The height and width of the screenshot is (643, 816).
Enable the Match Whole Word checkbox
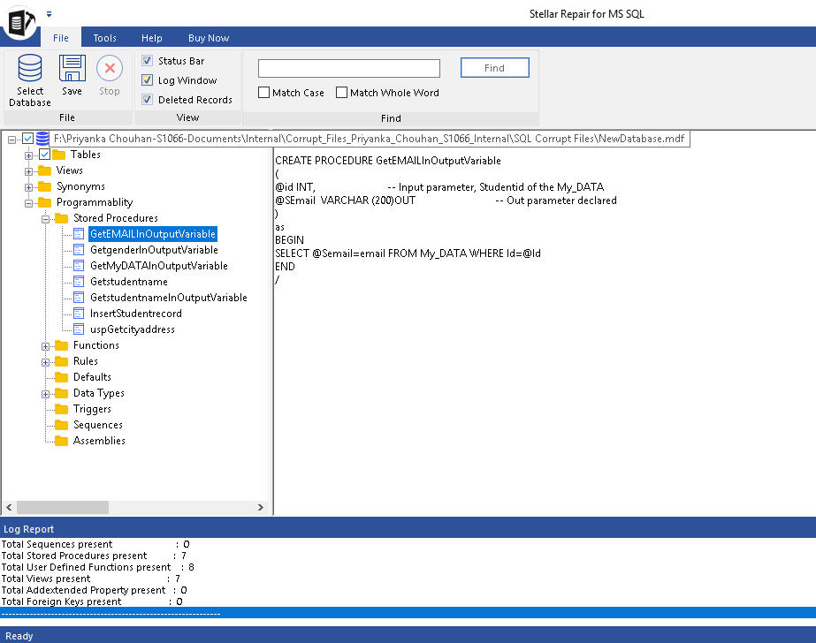[341, 93]
